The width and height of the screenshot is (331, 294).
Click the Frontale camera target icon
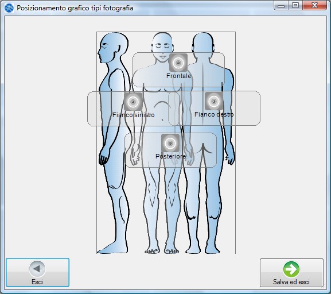pyautogui.click(x=178, y=63)
